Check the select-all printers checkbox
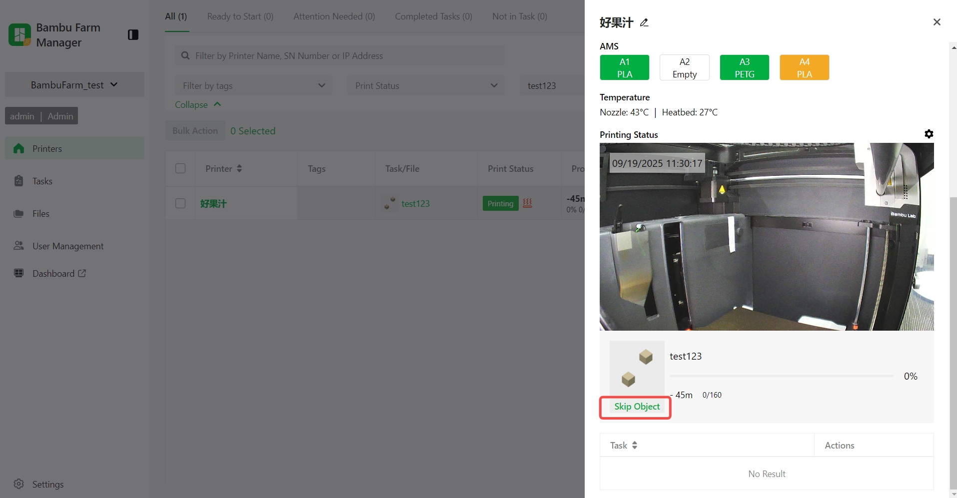 [x=180, y=168]
